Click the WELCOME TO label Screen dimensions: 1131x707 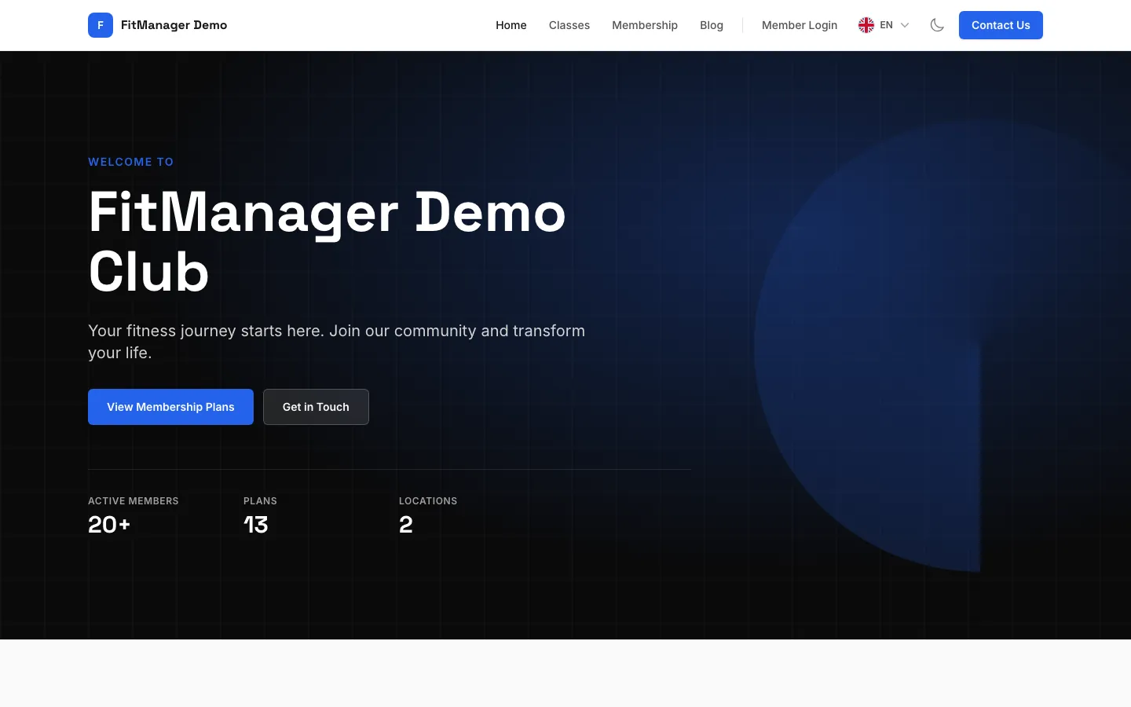(130, 162)
